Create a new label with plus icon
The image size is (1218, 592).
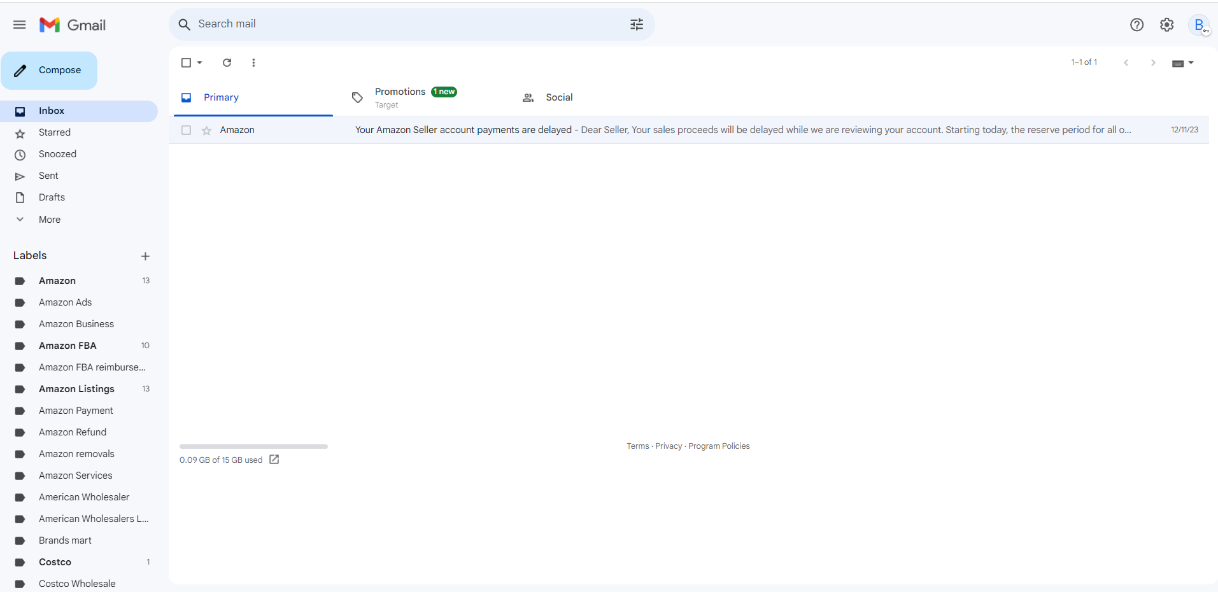[145, 256]
